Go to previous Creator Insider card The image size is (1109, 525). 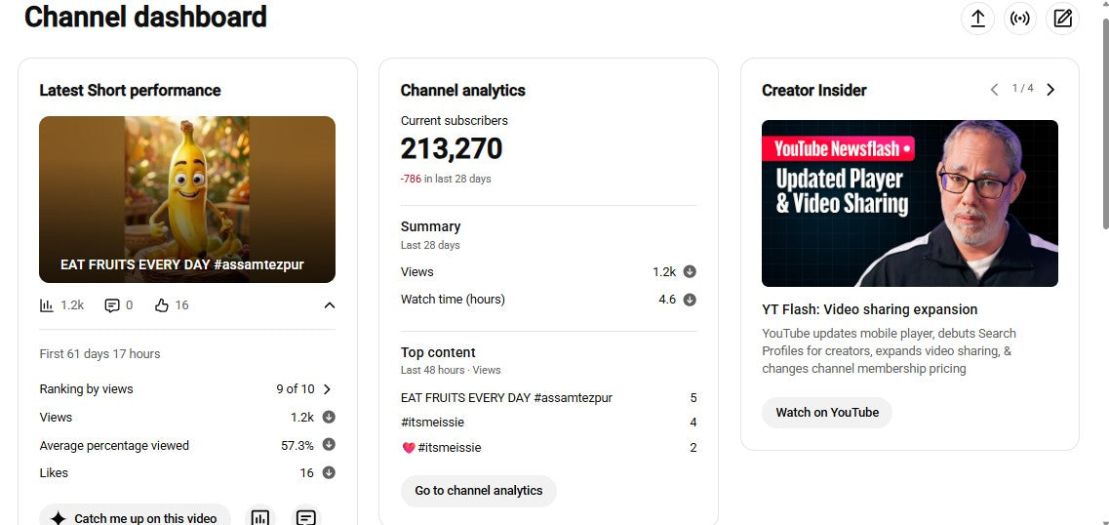[995, 89]
